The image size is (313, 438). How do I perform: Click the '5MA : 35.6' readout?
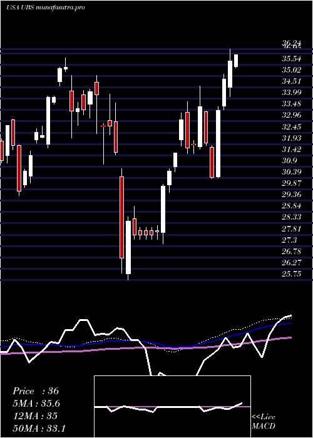[36, 404]
